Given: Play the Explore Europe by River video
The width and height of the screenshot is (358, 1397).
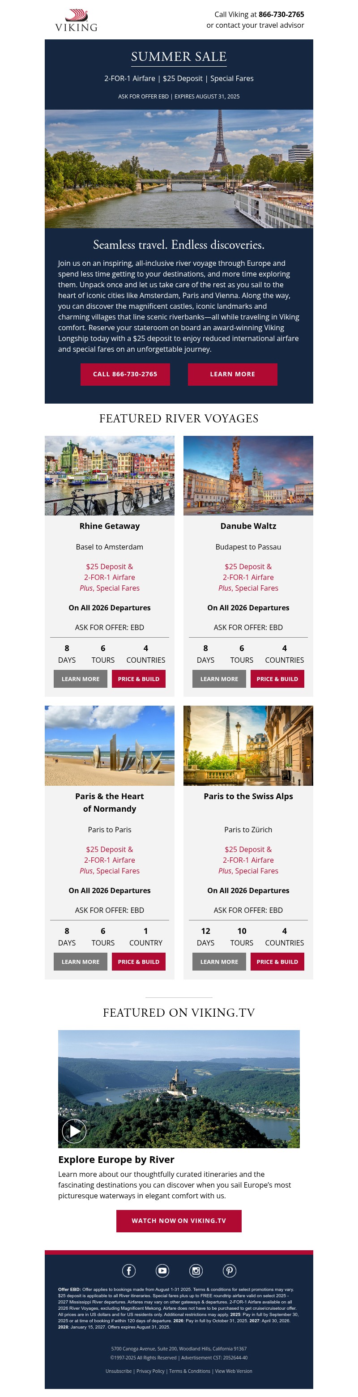Looking at the screenshot, I should [74, 1131].
